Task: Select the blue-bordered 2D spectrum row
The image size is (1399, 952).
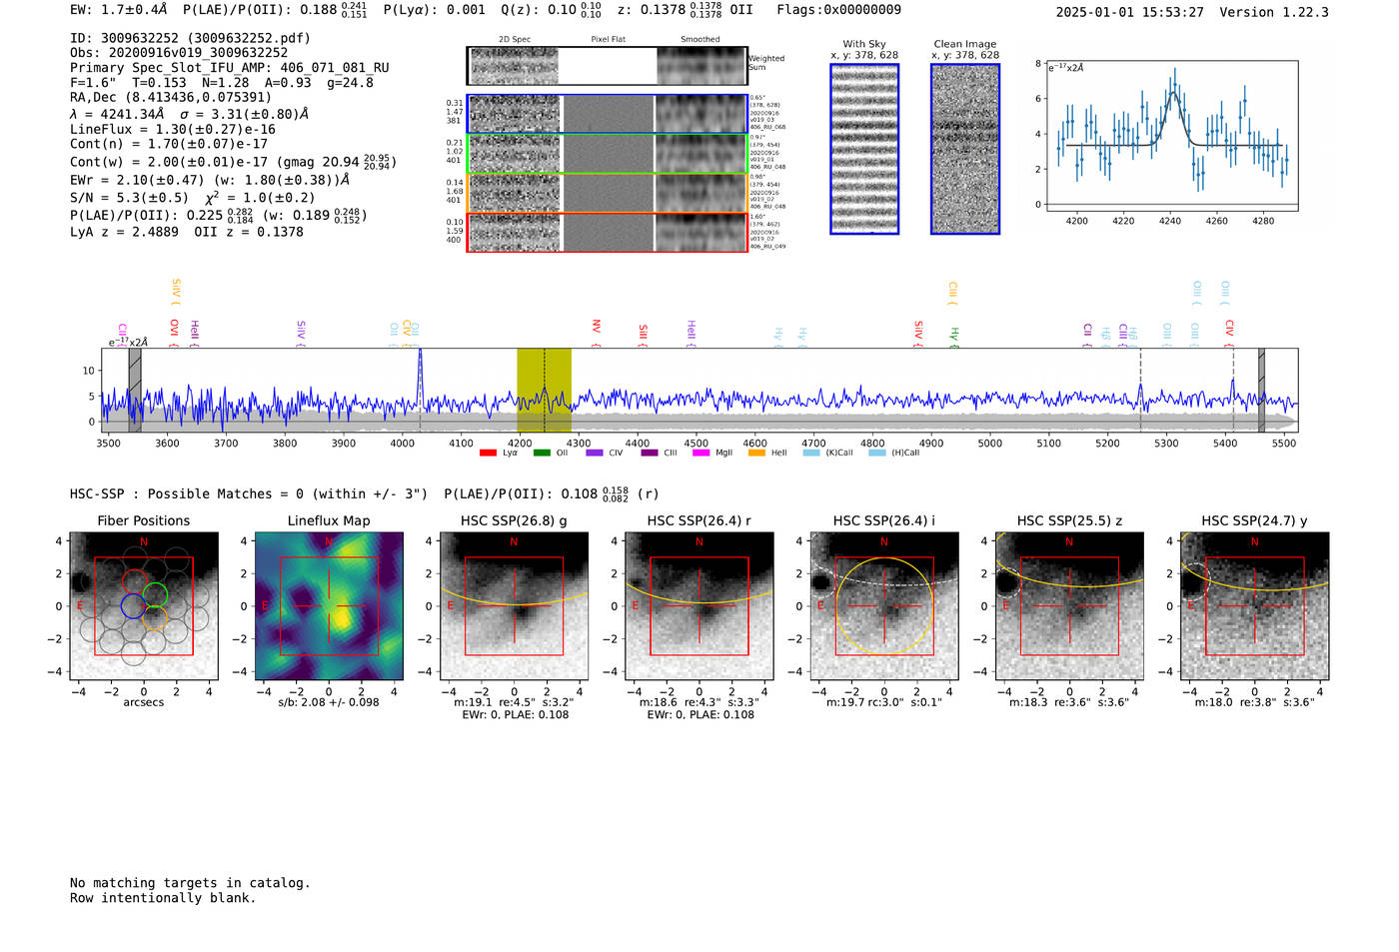Action: pos(608,114)
